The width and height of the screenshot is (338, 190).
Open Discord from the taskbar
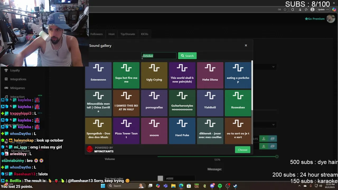pyautogui.click(x=212, y=186)
